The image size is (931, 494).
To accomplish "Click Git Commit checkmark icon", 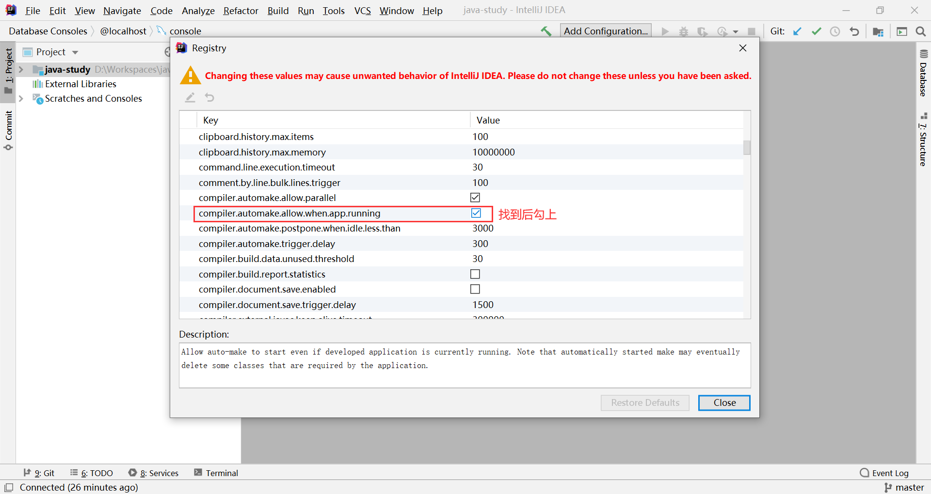I will pos(817,31).
